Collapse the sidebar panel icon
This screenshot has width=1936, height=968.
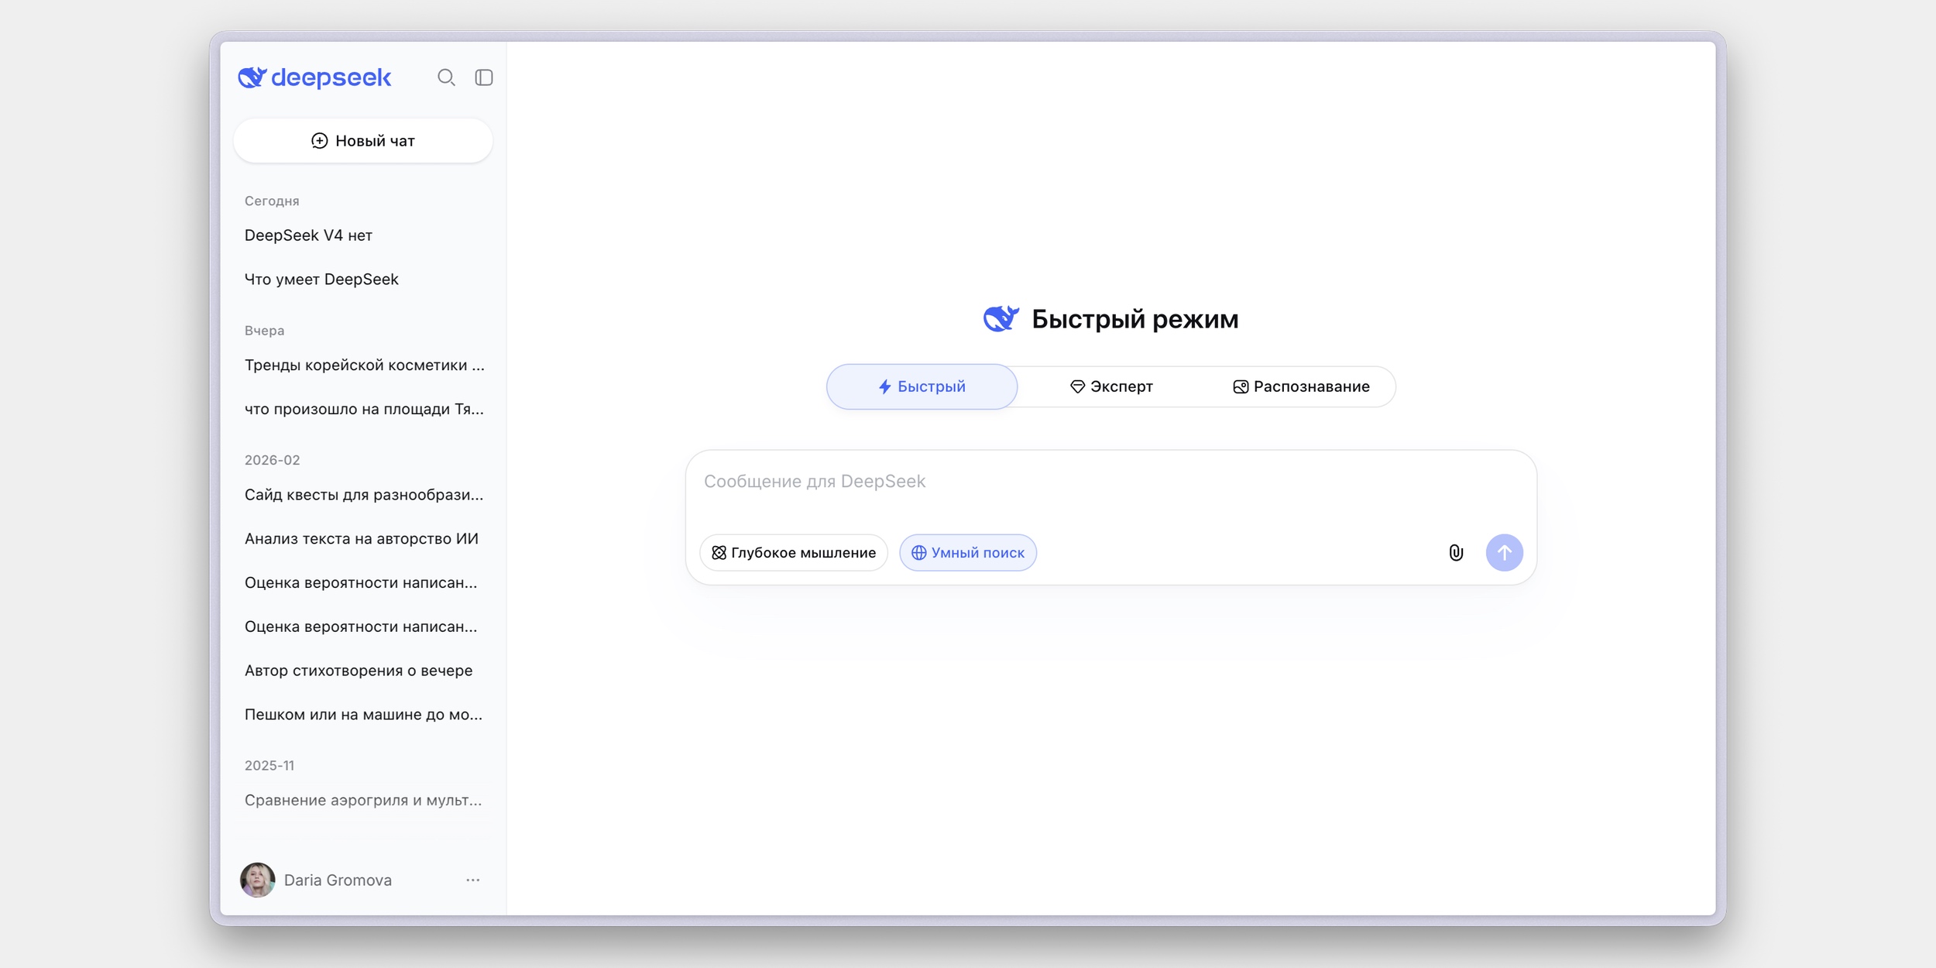coord(484,77)
